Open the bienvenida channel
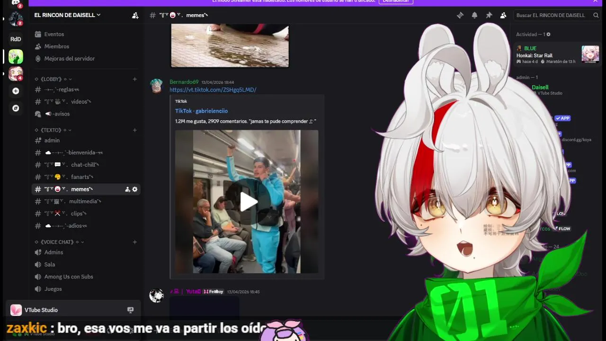The width and height of the screenshot is (606, 341). tap(86, 153)
